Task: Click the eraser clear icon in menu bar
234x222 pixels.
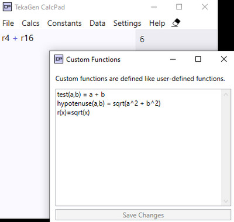Action: 176,23
